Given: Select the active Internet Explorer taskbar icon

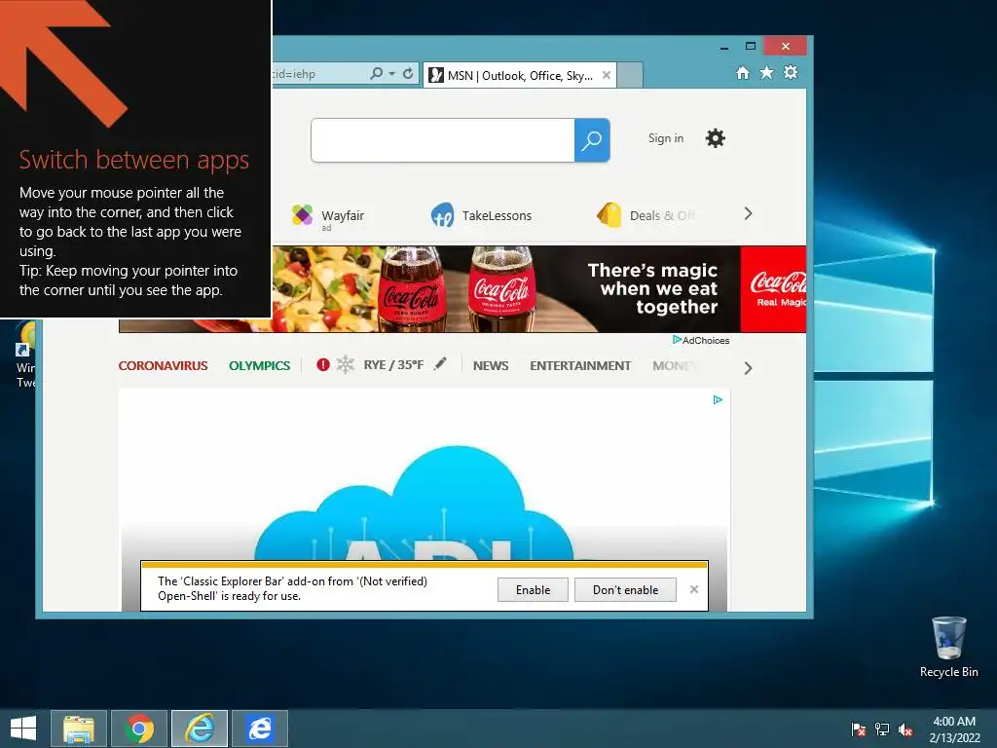Looking at the screenshot, I should point(200,729).
